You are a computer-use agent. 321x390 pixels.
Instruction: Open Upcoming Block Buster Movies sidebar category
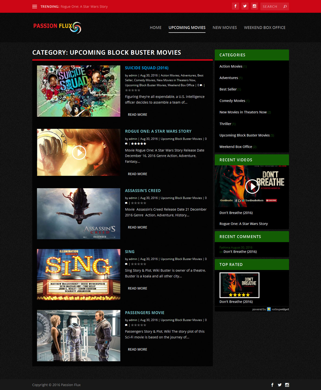(245, 135)
